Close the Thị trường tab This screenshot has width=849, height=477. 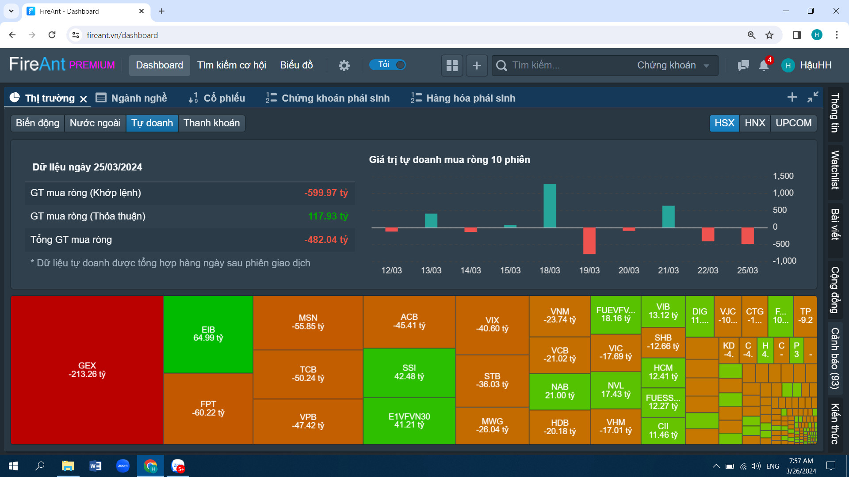tap(84, 99)
